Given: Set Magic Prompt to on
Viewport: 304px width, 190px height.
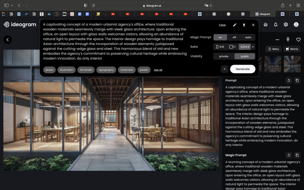Looking at the screenshot, I should (220, 37).
